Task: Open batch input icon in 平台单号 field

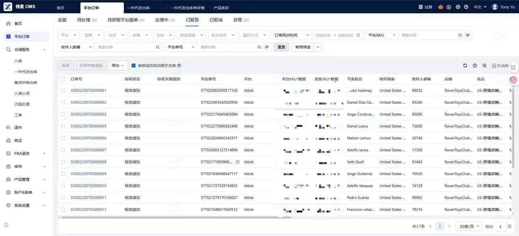Action: [x=267, y=47]
